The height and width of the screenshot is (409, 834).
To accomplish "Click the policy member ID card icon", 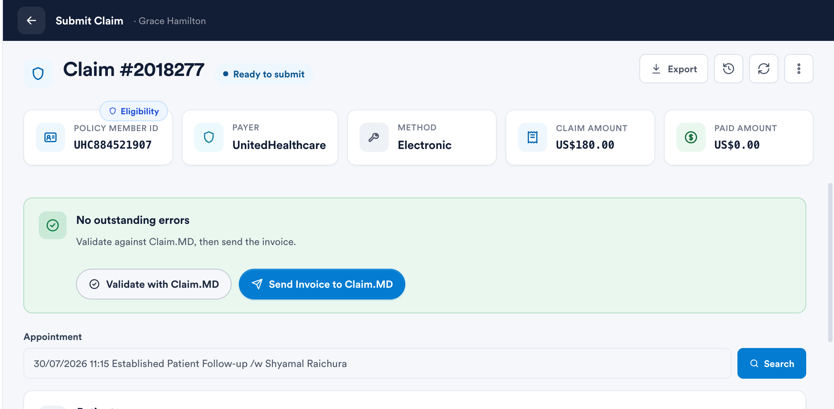I will pyautogui.click(x=50, y=137).
